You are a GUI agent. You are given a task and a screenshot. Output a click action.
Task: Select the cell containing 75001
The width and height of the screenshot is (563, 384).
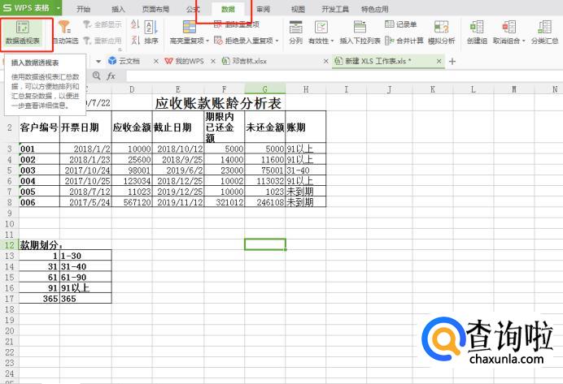point(265,170)
